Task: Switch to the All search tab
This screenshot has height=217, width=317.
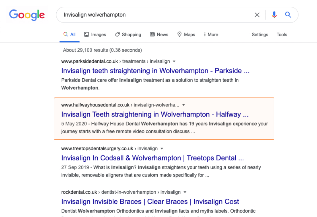Action: point(69,34)
